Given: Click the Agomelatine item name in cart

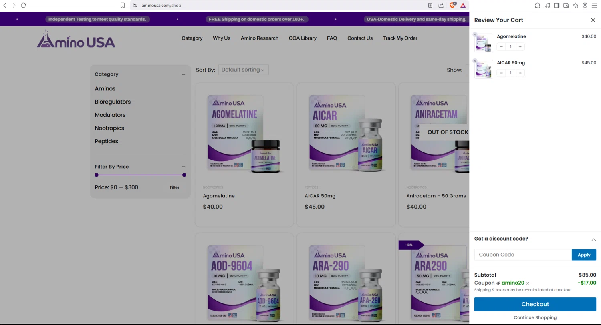Looking at the screenshot, I should pos(511,36).
